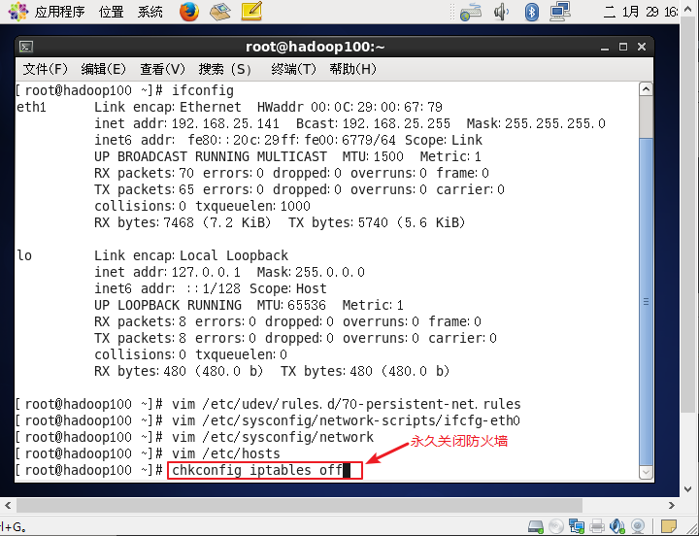Click the ifcfg-eth0 vim command line
699x536 pixels.
[x=346, y=421]
